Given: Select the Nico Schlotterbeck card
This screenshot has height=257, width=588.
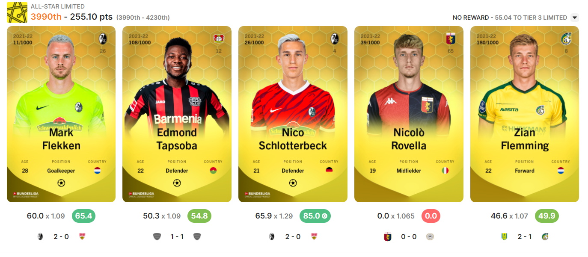Looking at the screenshot, I should point(293,114).
